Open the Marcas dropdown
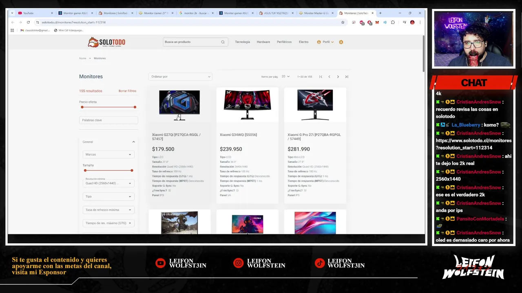 point(108,155)
